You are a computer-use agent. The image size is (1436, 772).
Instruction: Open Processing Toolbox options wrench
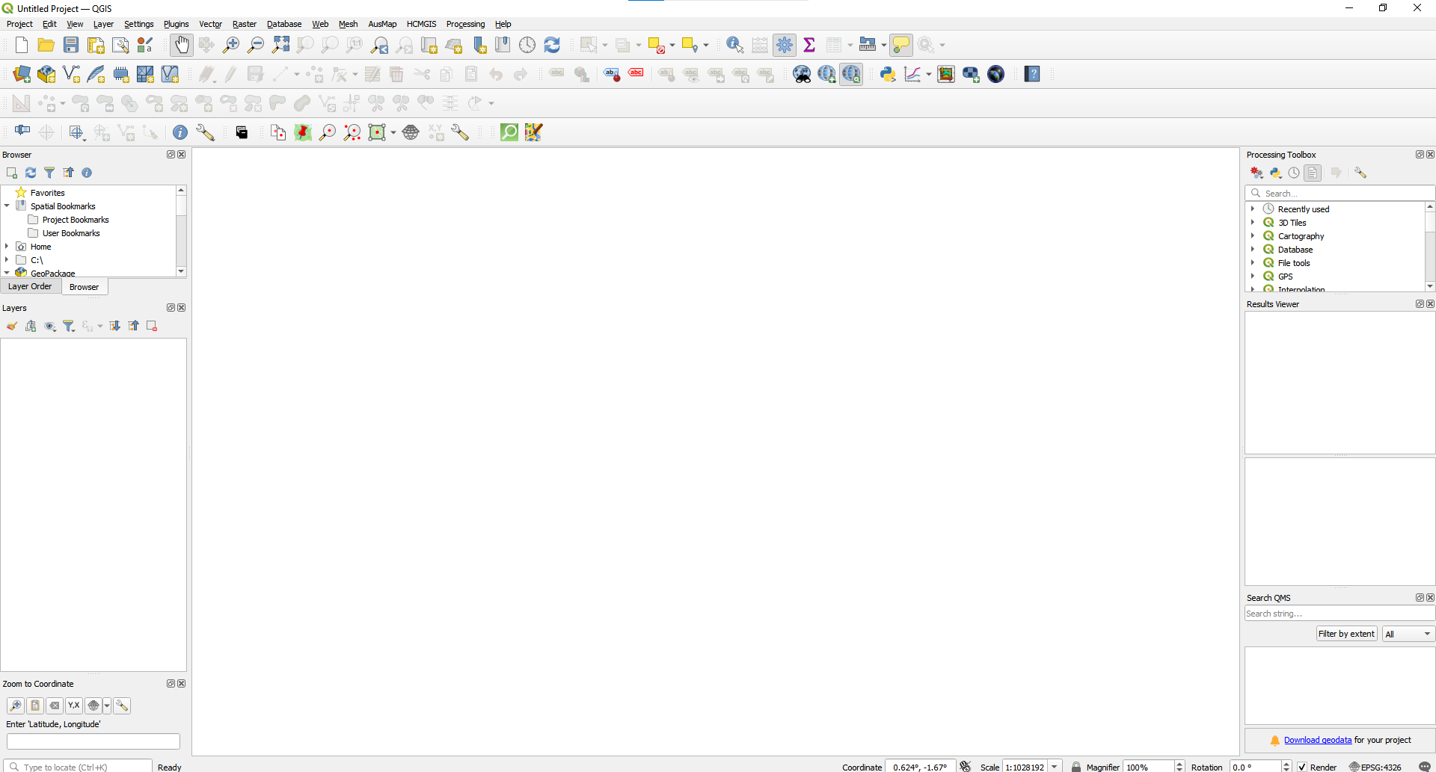(1360, 173)
